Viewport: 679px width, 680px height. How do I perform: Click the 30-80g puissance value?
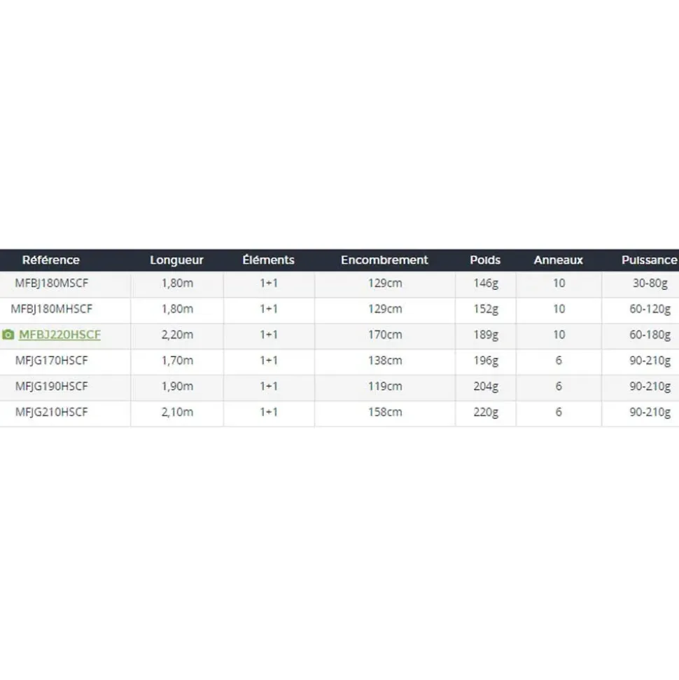(x=650, y=284)
